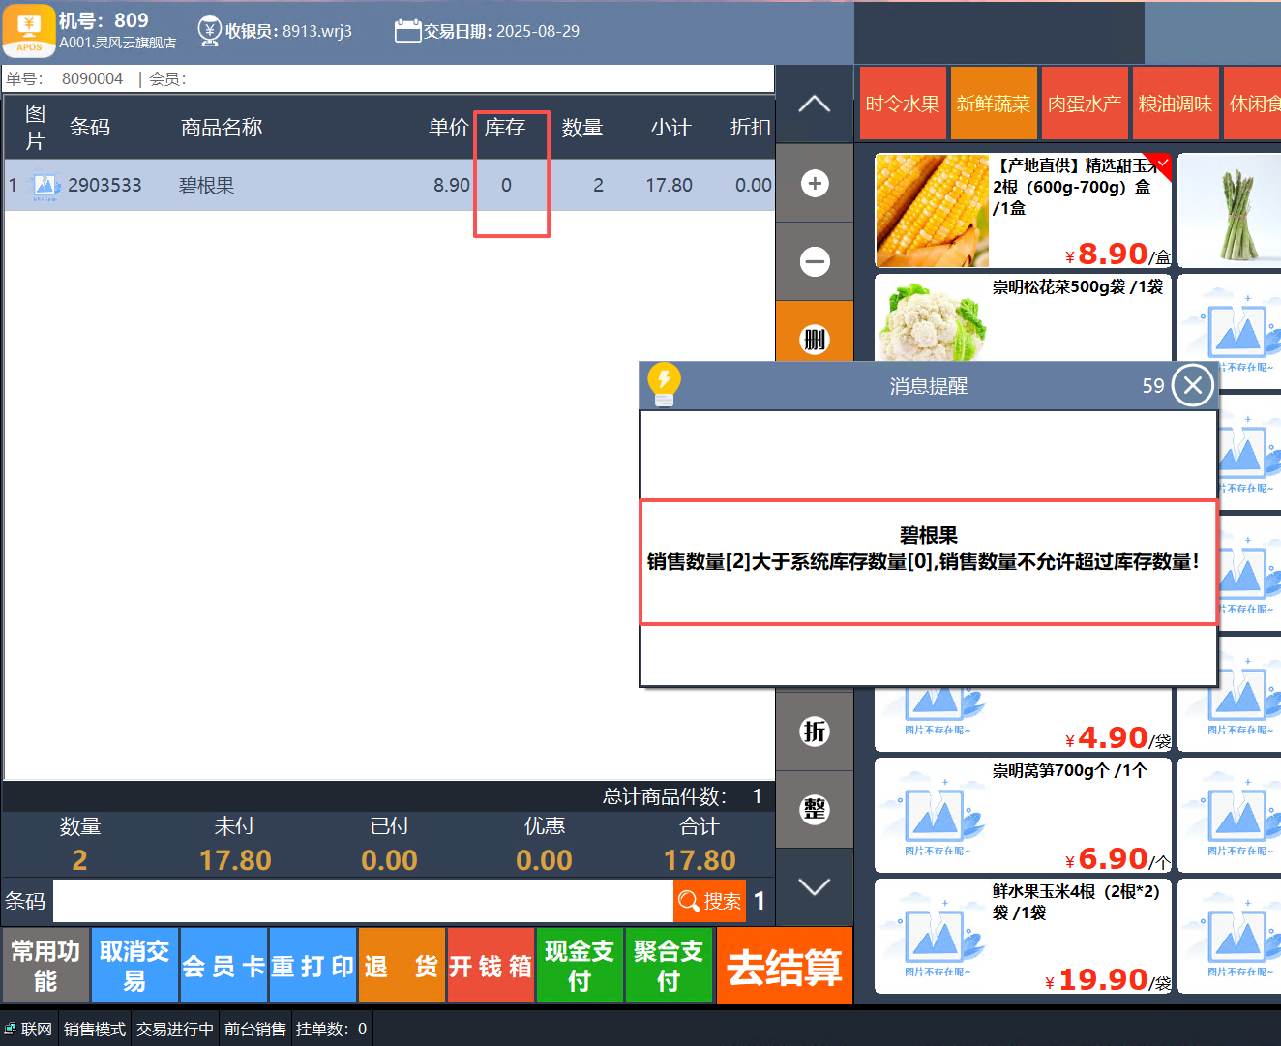Viewport: 1281px width, 1046px height.
Task: Click the 图片 column header
Action: (x=36, y=128)
